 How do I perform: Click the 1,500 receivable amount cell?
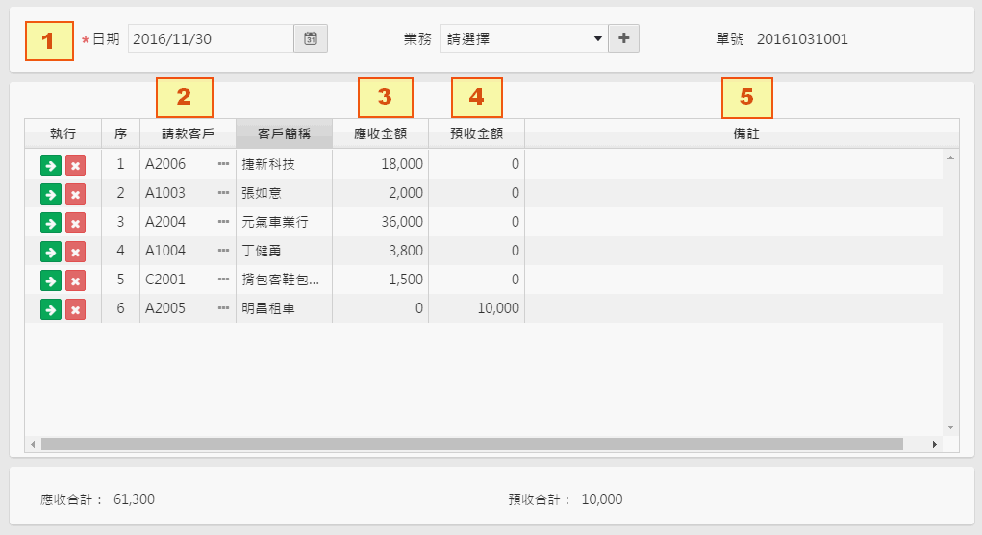point(380,280)
